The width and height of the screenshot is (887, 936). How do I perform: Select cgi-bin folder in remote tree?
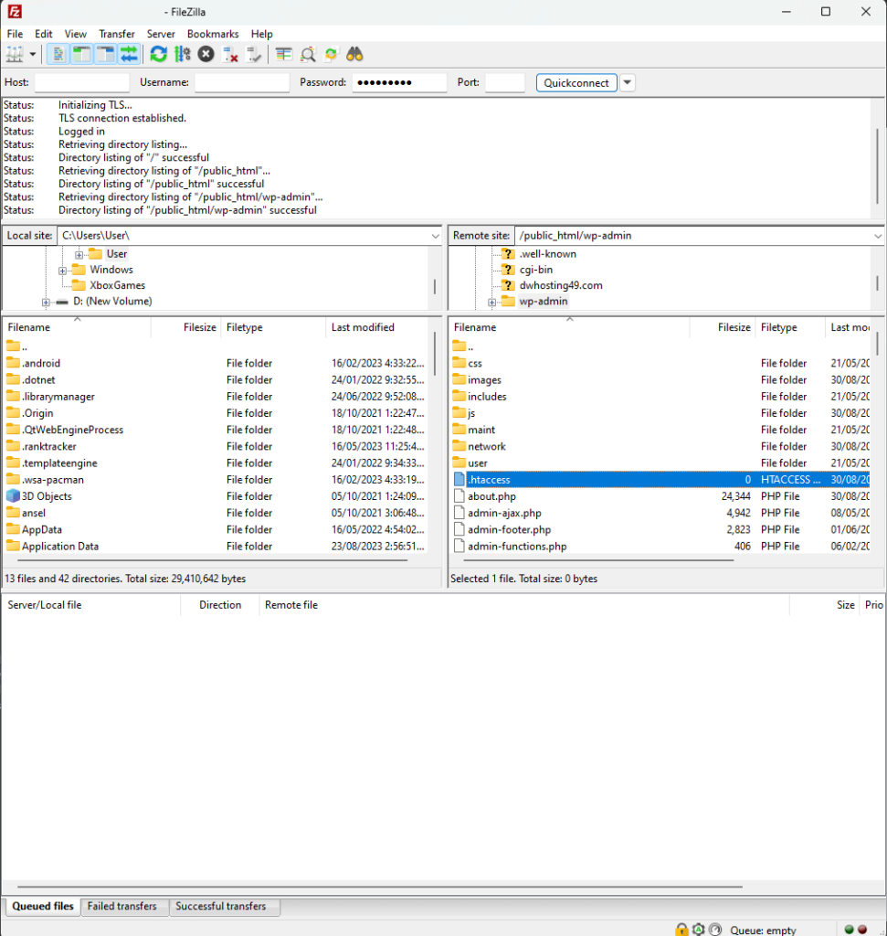tap(535, 270)
